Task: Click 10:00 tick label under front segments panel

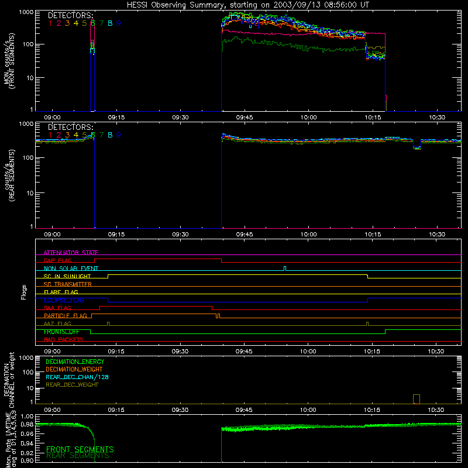Action: [x=309, y=118]
